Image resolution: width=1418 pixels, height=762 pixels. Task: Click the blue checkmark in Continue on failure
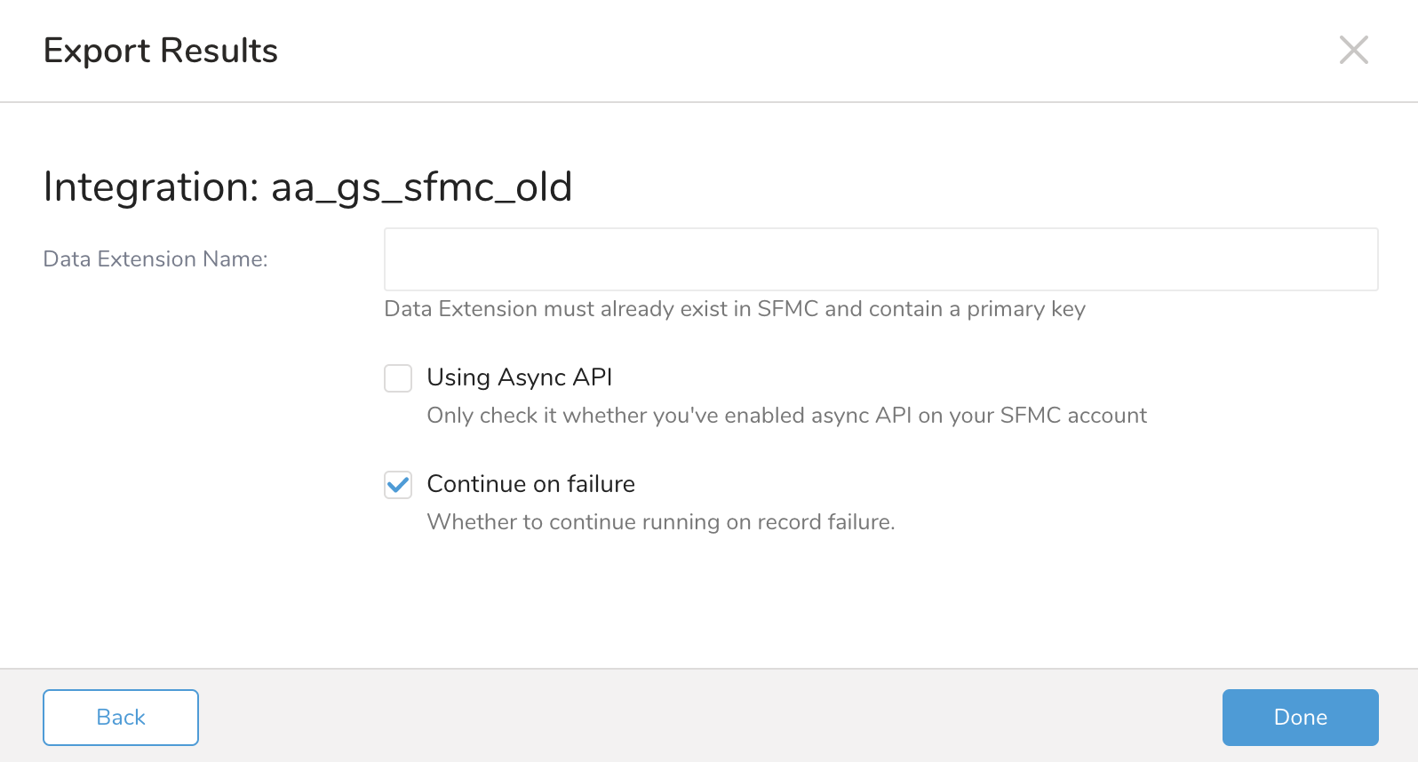coord(398,485)
